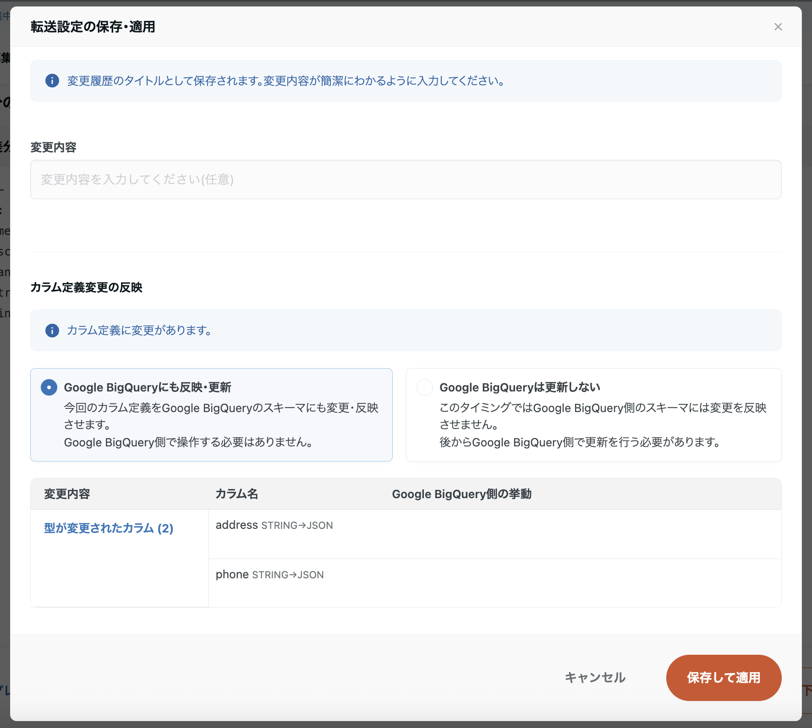
Task: Click the placeholder text 変更内容を入力してください(任意)
Action: coord(137,179)
